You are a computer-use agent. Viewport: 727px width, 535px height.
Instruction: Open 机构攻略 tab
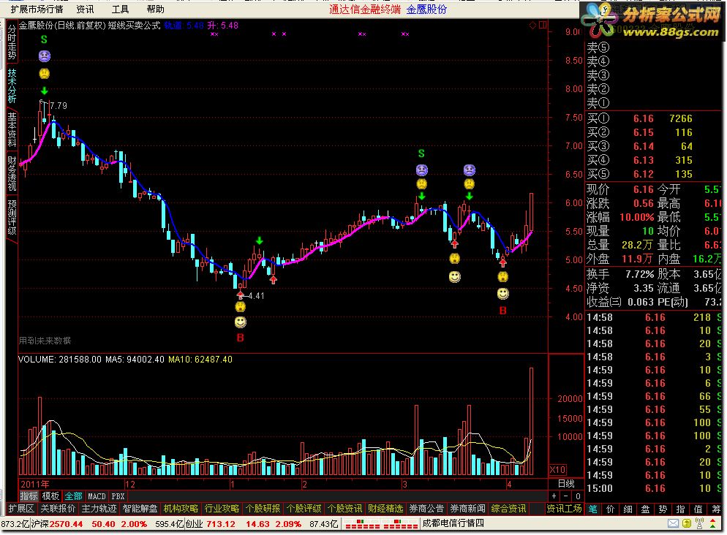181,509
